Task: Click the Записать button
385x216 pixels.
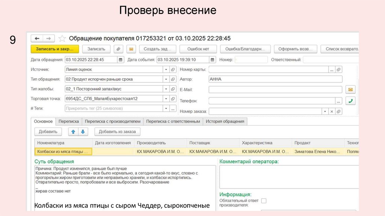Action: (x=96, y=49)
